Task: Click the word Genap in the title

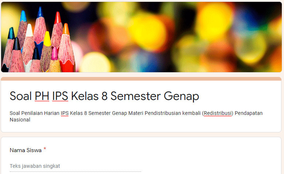Action: click(x=181, y=96)
